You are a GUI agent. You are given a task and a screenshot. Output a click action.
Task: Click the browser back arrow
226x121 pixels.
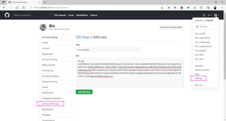pos(4,8)
